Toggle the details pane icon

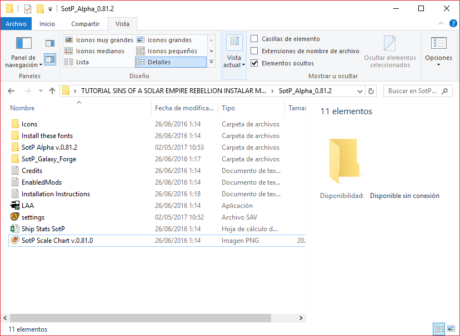(x=50, y=59)
